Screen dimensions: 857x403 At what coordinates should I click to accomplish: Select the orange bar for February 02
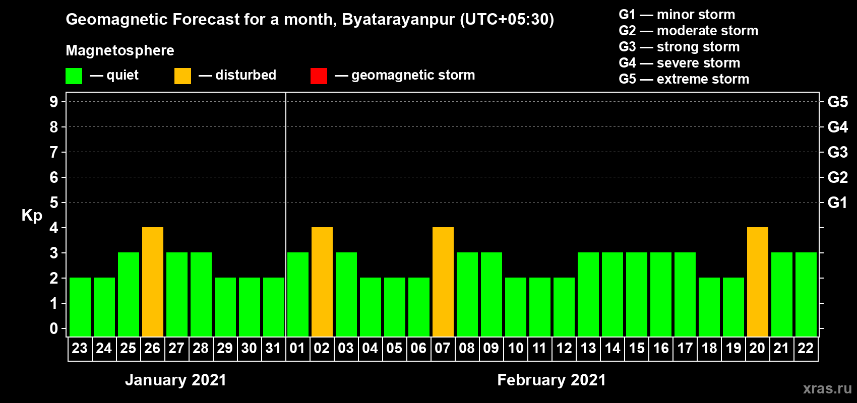pyautogui.click(x=322, y=282)
